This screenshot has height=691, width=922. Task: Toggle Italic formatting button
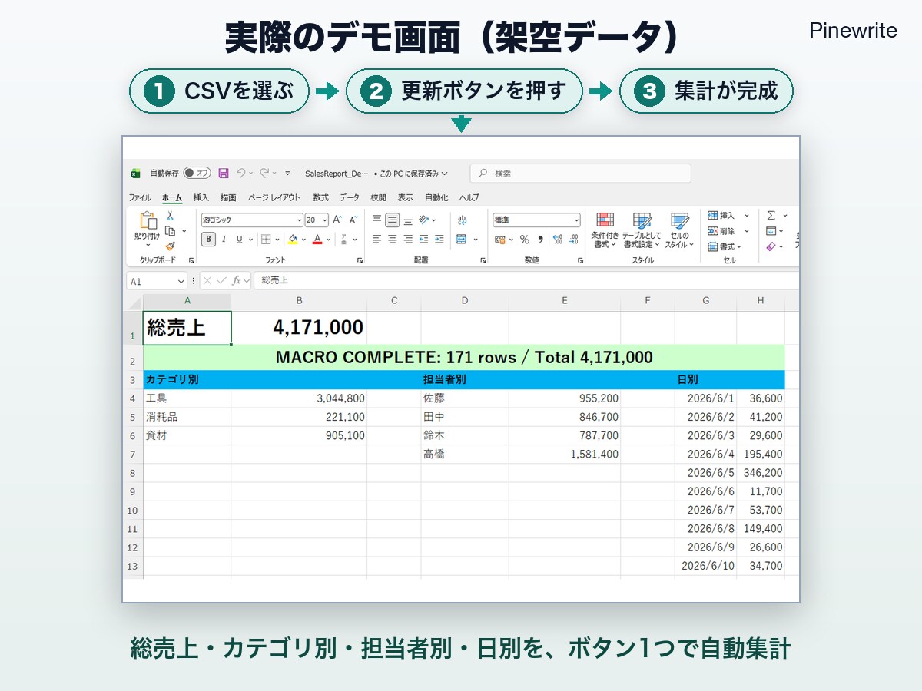pos(224,240)
